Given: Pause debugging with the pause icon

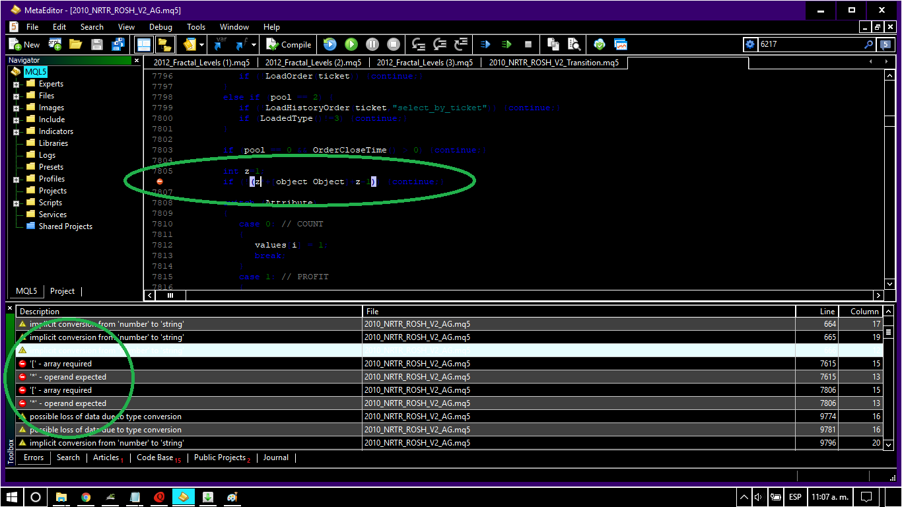Looking at the screenshot, I should click(372, 44).
